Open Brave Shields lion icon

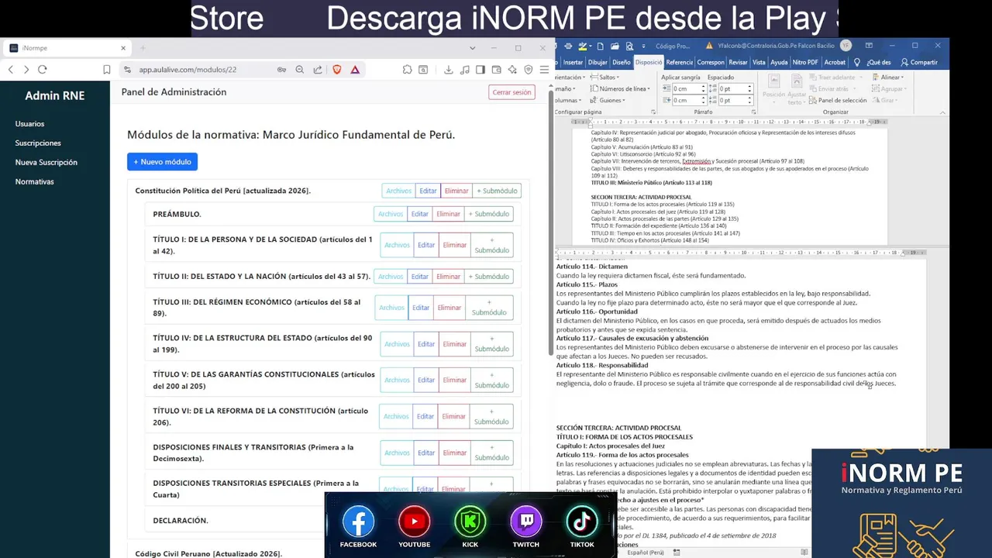pos(337,70)
